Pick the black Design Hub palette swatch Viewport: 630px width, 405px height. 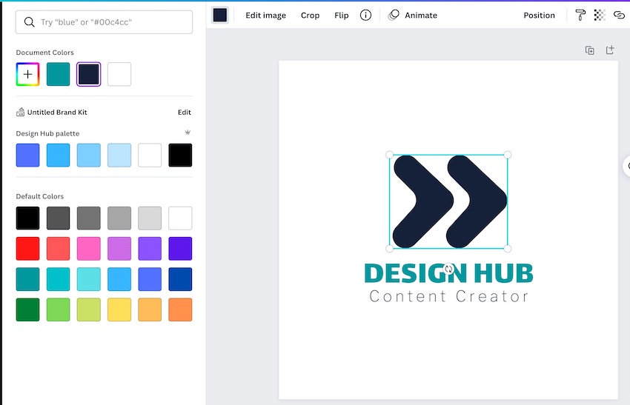pyautogui.click(x=180, y=155)
